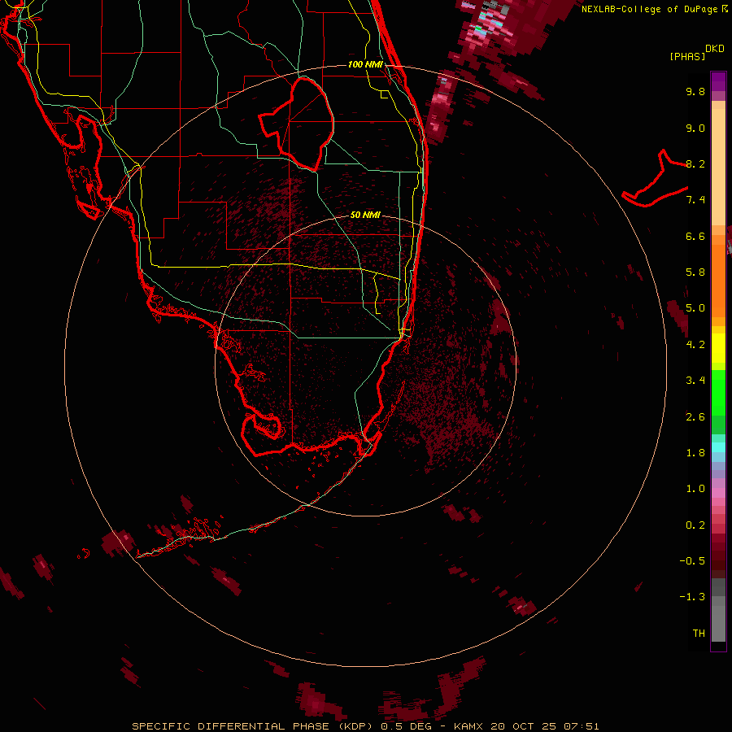Click the 5.8 scale value
Viewport: 732px width, 732px height.
(695, 272)
